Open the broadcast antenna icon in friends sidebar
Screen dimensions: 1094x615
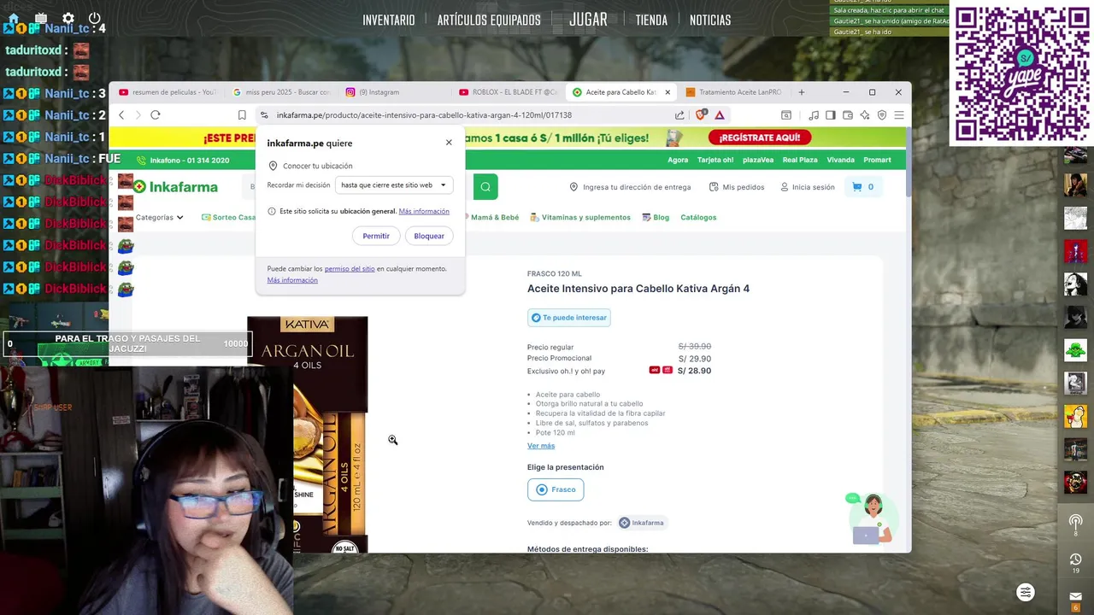[x=1075, y=521]
